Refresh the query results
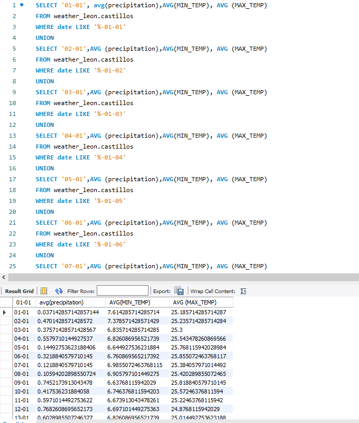 point(59,291)
